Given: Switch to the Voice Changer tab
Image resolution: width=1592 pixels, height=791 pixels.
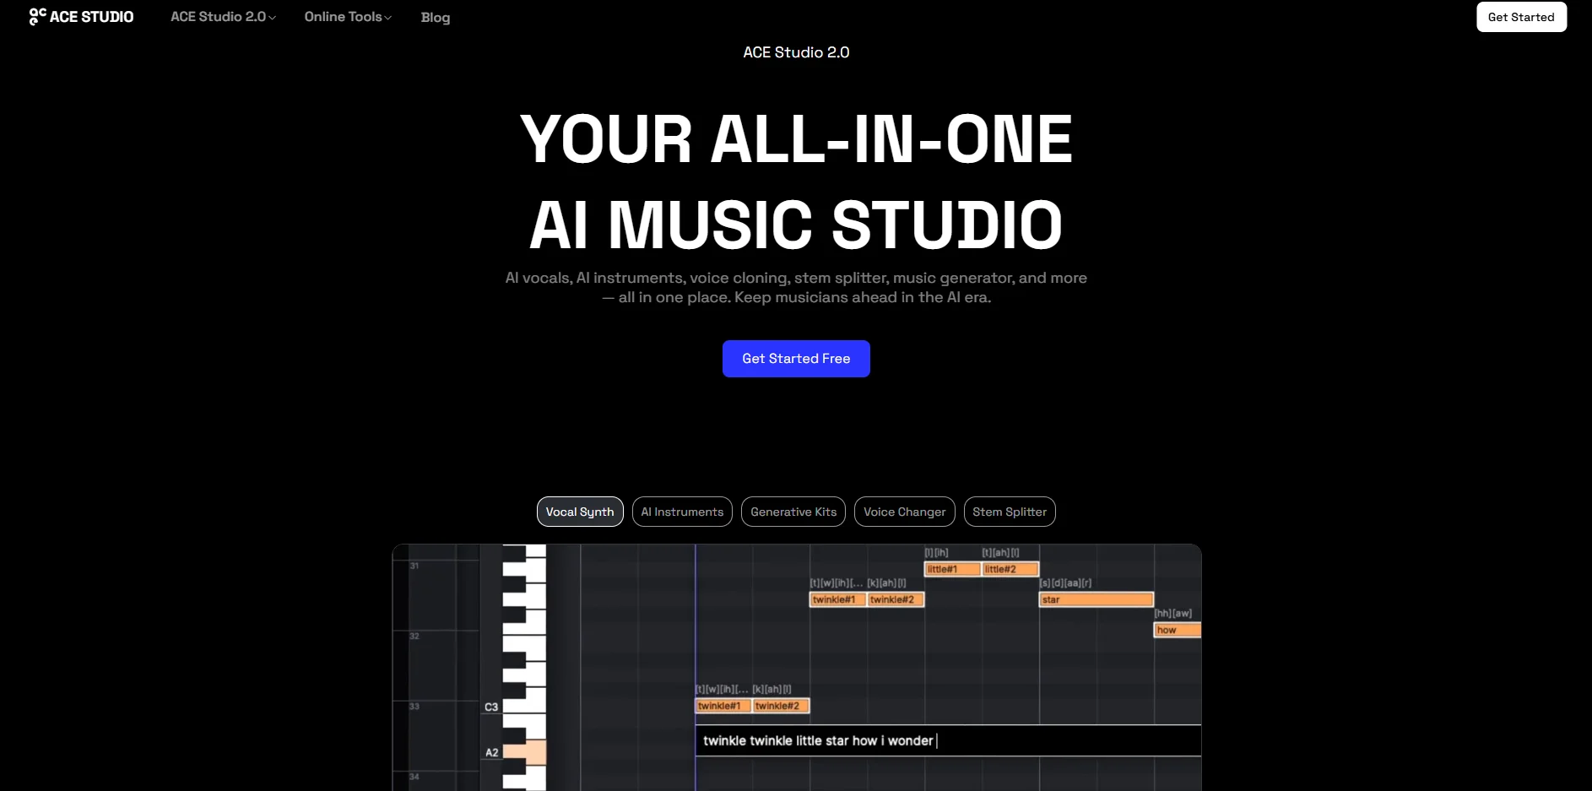Looking at the screenshot, I should (x=904, y=512).
